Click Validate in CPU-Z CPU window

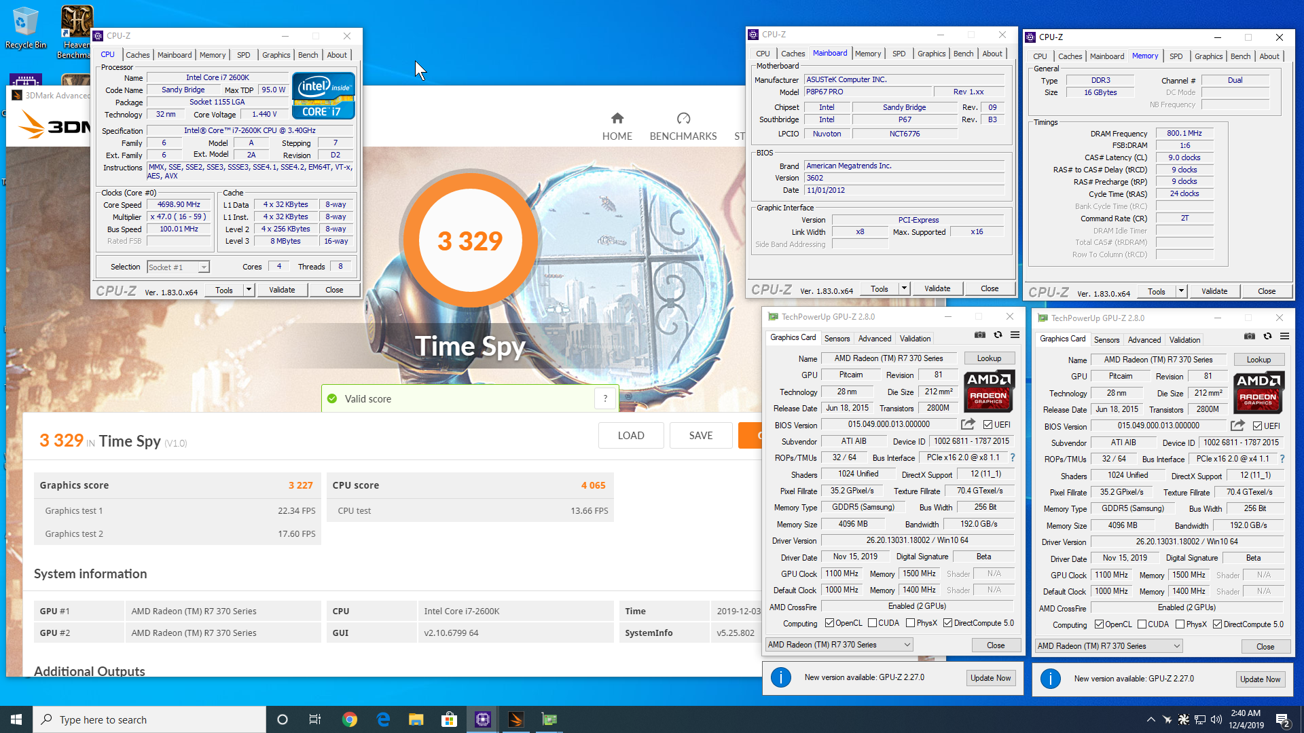(x=282, y=290)
